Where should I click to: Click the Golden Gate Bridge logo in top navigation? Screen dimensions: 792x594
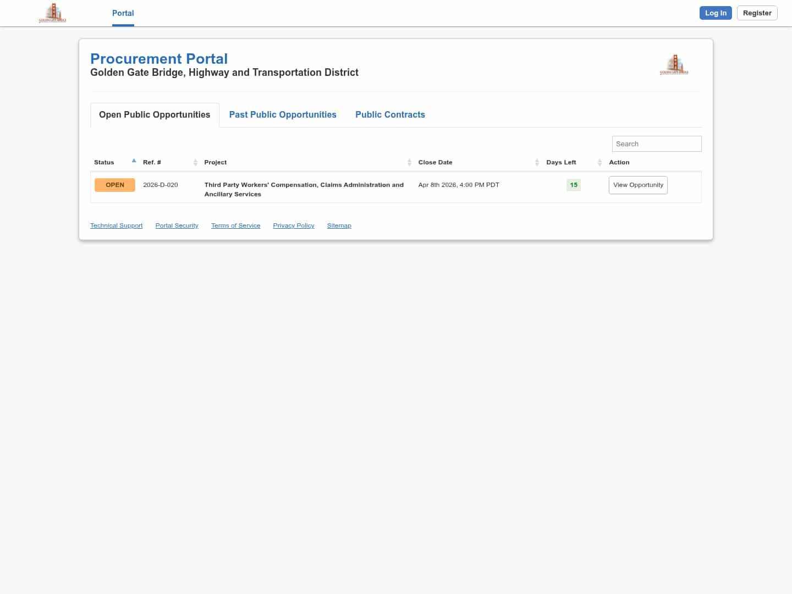point(52,13)
